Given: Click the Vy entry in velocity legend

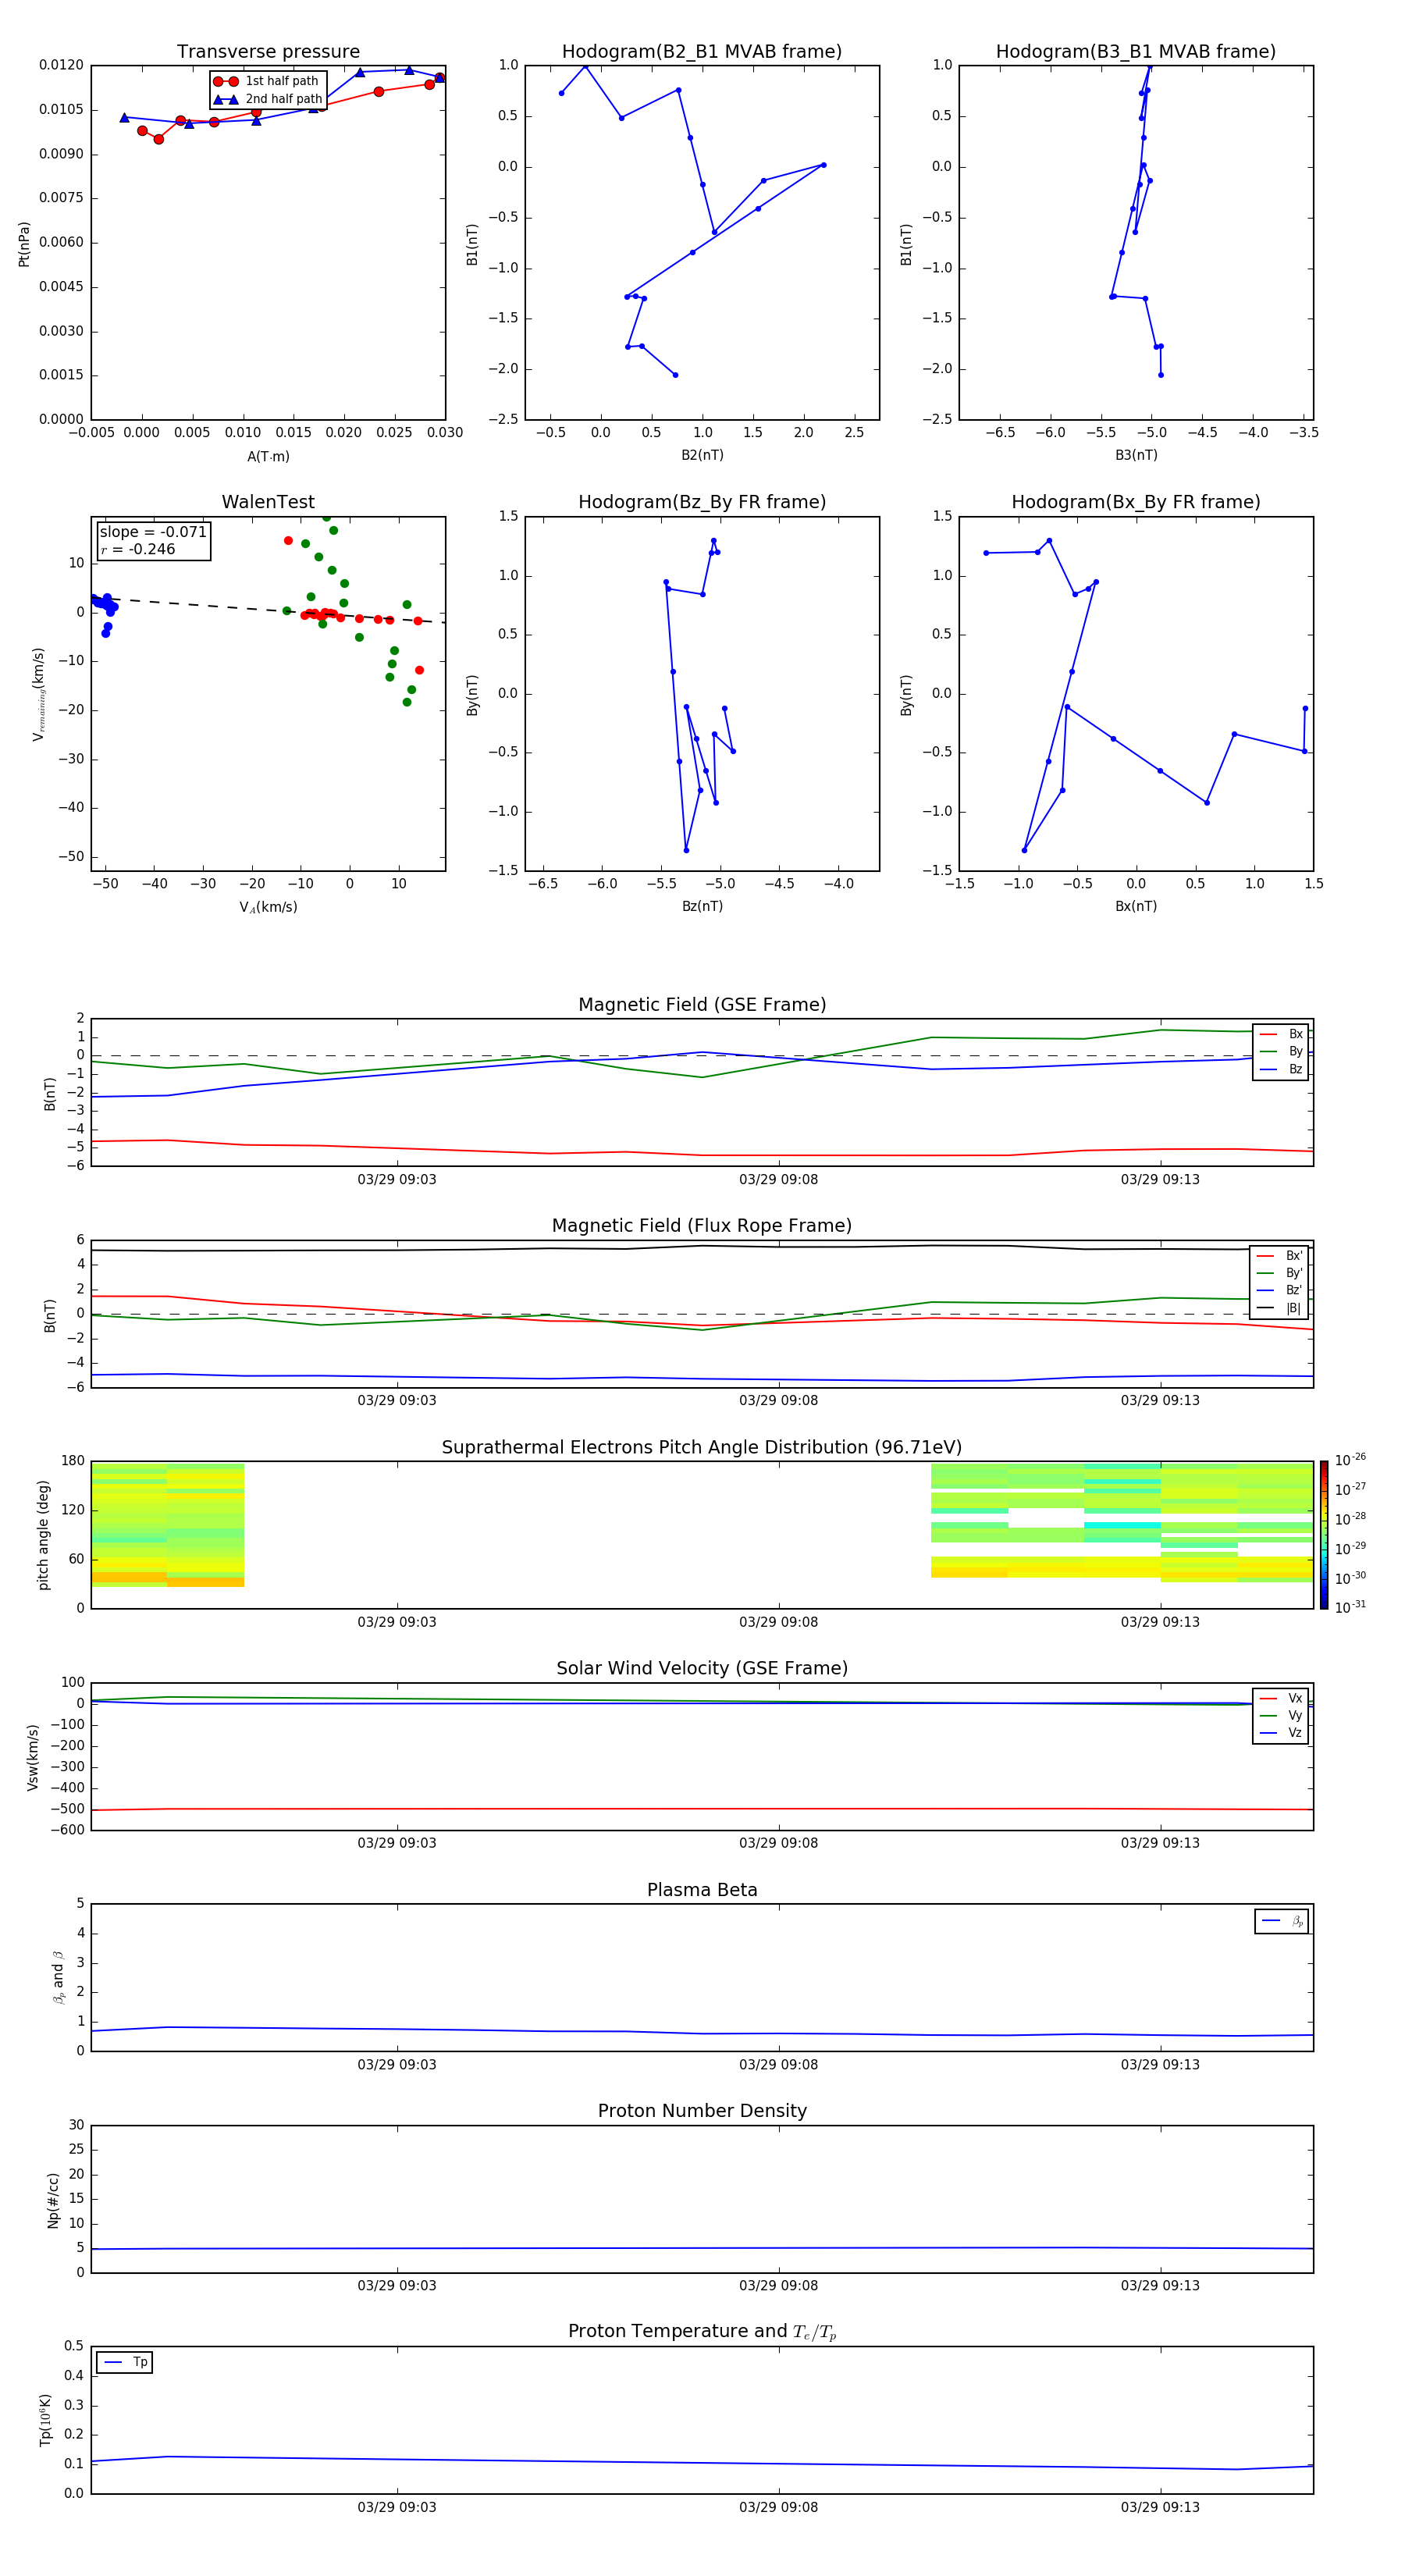Looking at the screenshot, I should coord(1281,1715).
